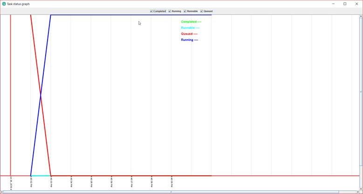The image size is (363, 194).
Task: Click the red Queued legend label
Action: 189,34
